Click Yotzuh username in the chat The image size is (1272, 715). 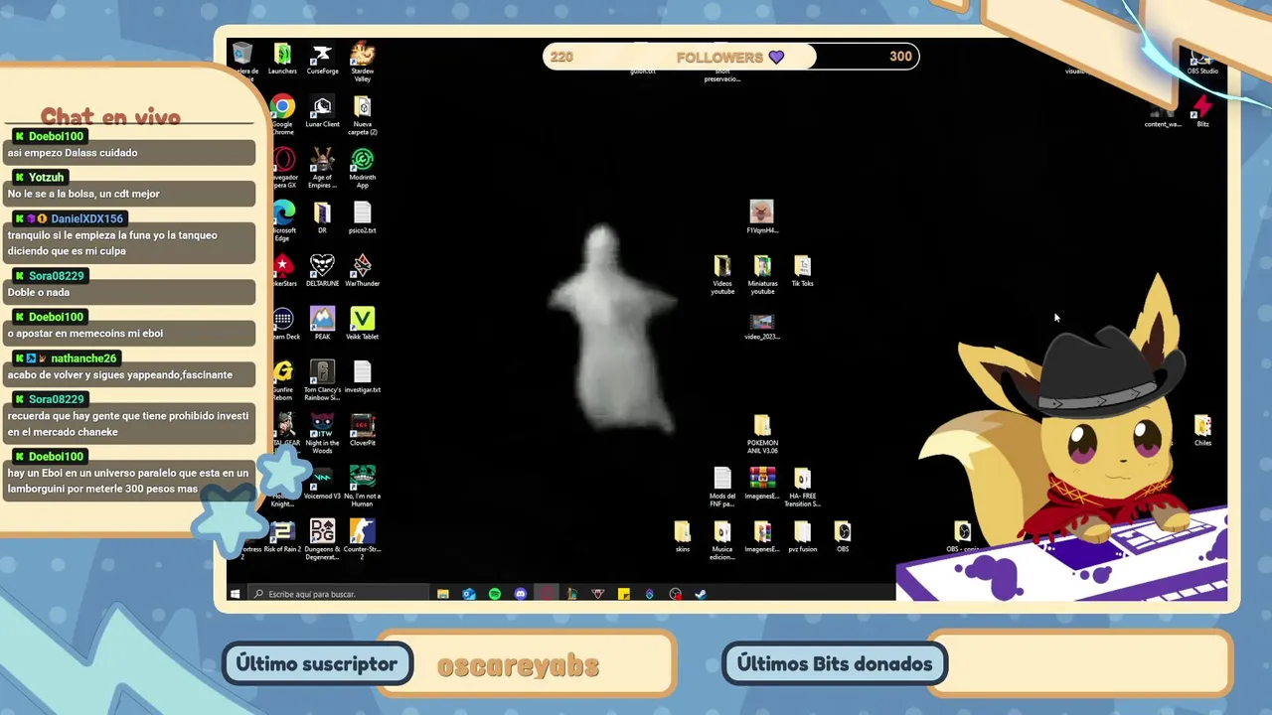[46, 177]
